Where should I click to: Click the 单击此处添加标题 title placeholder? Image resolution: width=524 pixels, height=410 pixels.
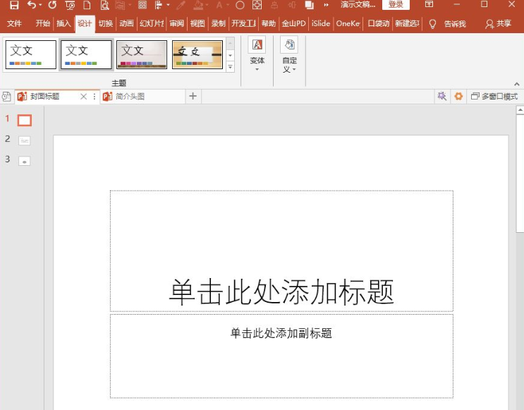point(281,251)
